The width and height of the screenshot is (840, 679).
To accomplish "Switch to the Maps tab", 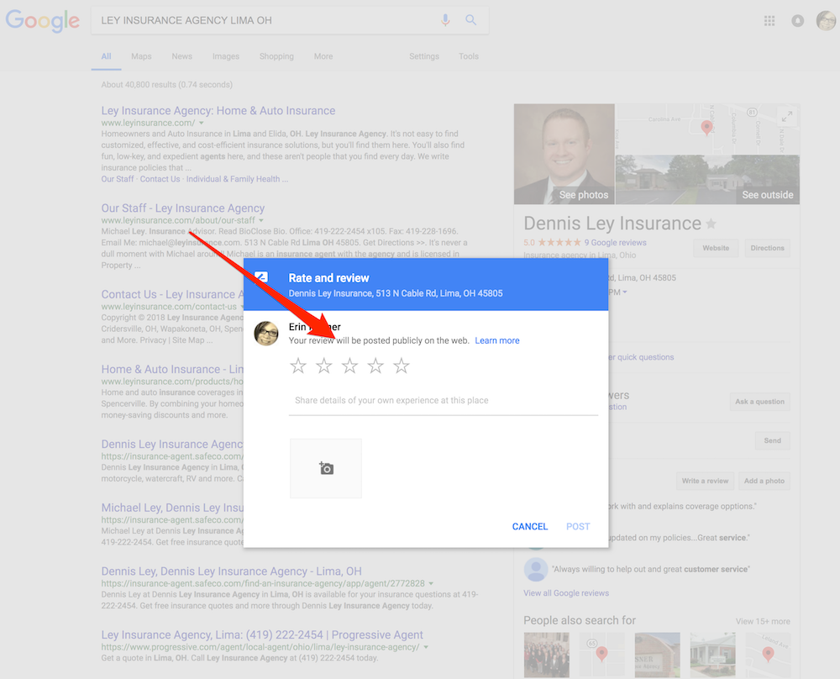I will tap(141, 56).
